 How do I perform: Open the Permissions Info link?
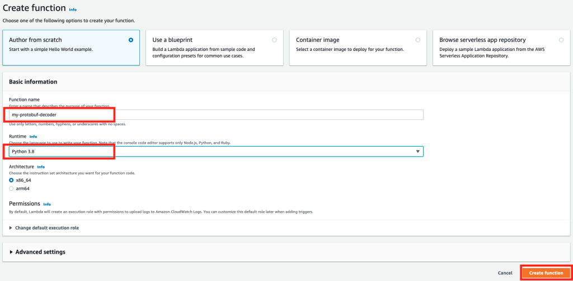tap(47, 204)
